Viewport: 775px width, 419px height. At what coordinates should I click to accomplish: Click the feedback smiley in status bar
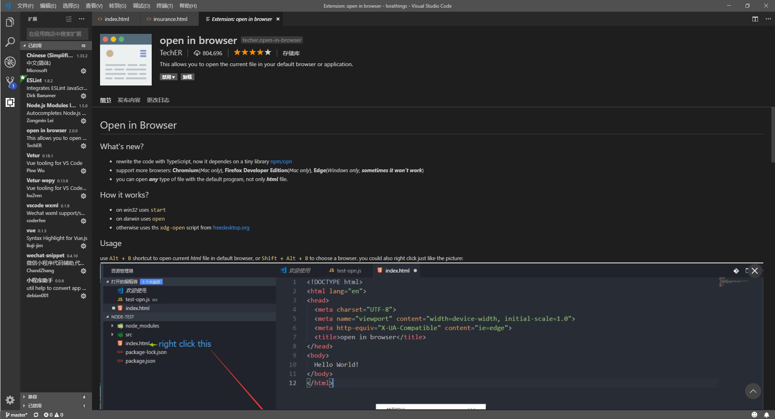pos(754,415)
